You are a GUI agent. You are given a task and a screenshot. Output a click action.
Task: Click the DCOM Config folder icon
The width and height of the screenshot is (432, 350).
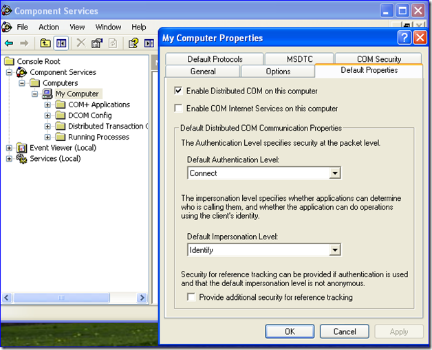[61, 116]
